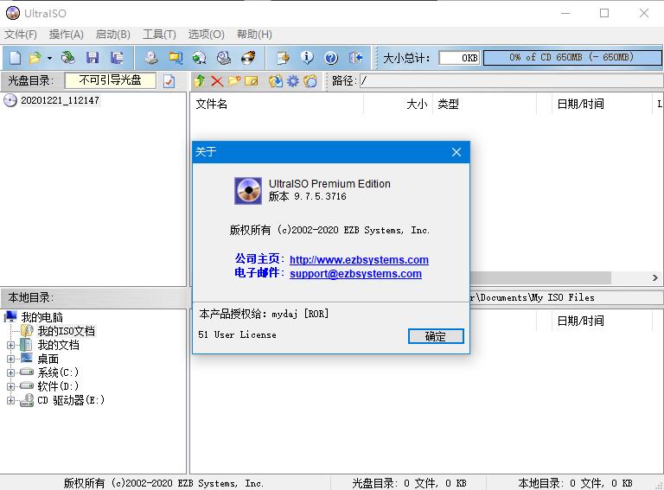Screen dimensions: 664x490
Task: Click the New Folder icon
Action: (234, 80)
